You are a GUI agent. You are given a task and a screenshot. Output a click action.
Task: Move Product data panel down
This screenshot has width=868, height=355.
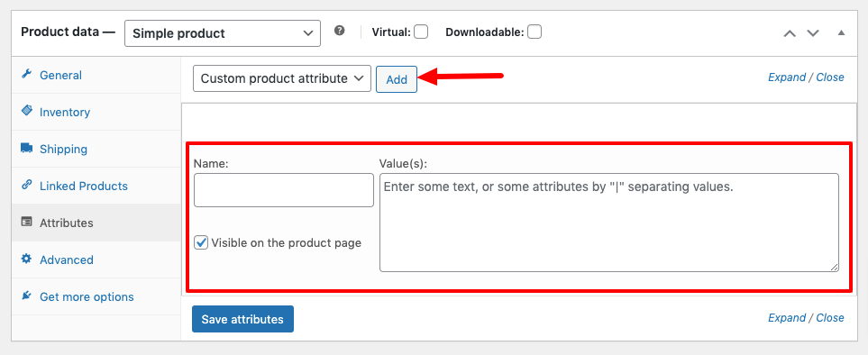[x=813, y=33]
